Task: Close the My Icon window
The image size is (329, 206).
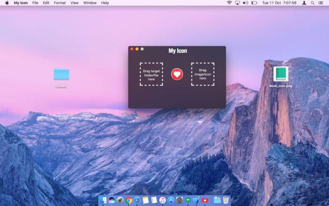Action: 132,49
